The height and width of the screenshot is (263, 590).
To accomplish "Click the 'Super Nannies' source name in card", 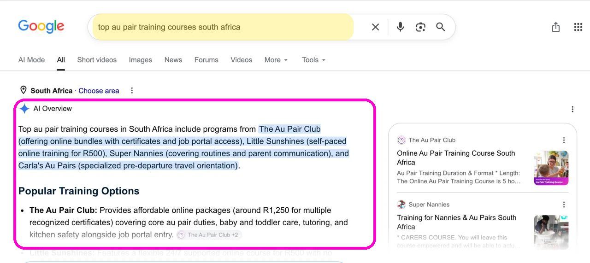I will pos(429,205).
